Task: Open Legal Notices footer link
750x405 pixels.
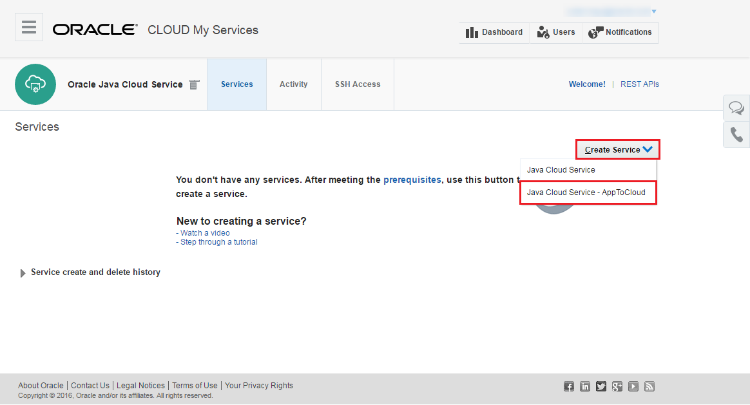Action: click(140, 386)
